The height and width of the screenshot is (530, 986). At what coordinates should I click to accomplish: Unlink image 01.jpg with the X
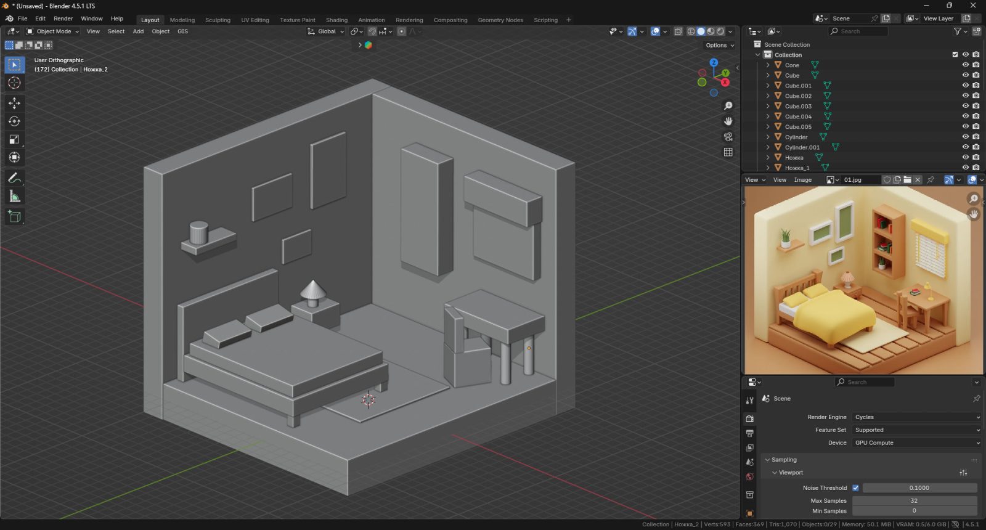point(918,180)
